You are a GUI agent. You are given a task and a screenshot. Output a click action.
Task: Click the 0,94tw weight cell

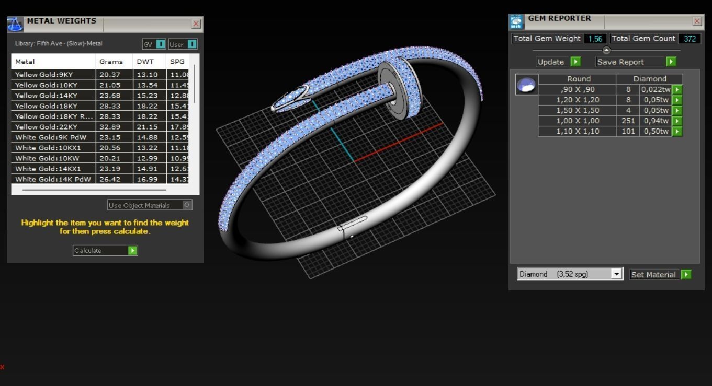656,121
